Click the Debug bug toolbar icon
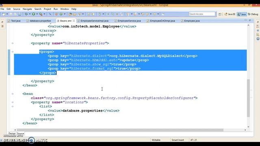 coord(26,14)
